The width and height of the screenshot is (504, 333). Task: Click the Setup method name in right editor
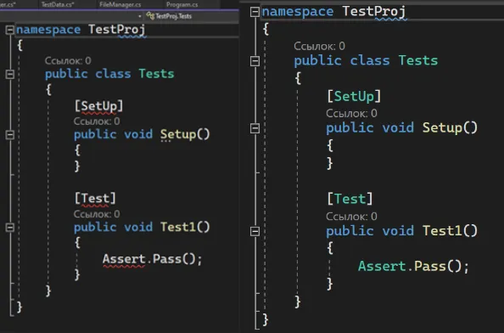click(442, 127)
